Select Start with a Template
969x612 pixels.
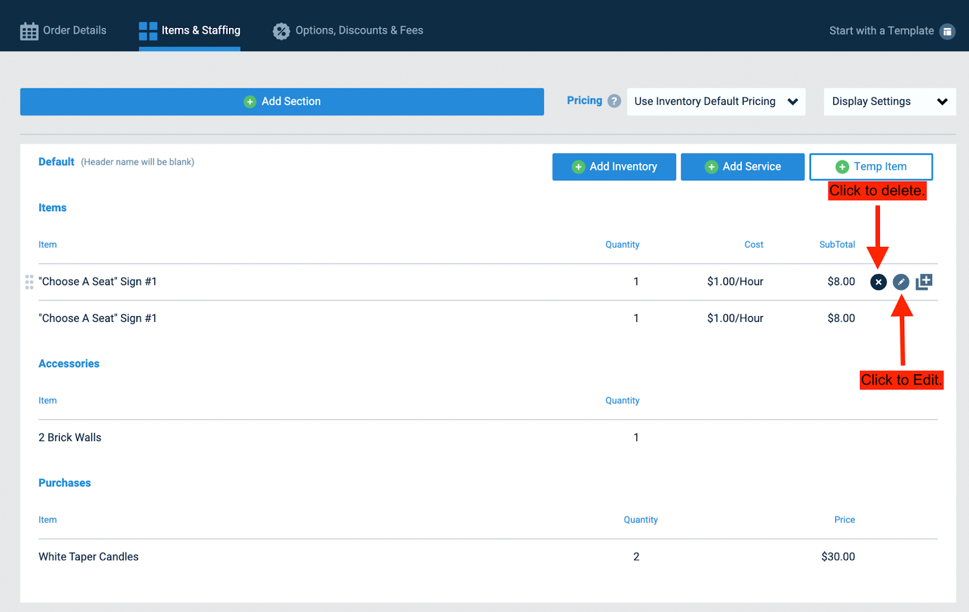point(881,30)
